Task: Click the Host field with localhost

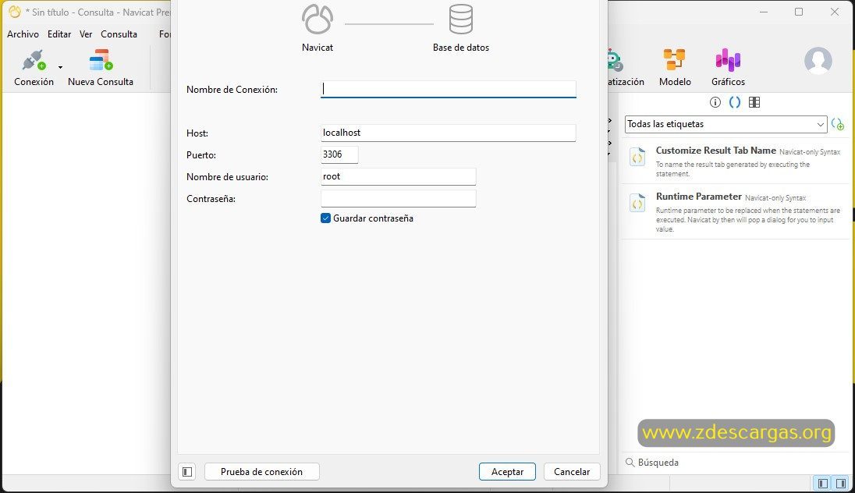Action: click(x=449, y=133)
